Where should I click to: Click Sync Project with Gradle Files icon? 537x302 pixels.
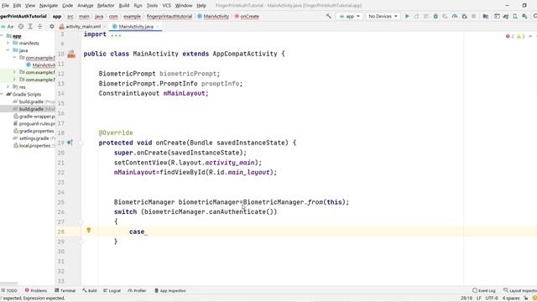505,16
